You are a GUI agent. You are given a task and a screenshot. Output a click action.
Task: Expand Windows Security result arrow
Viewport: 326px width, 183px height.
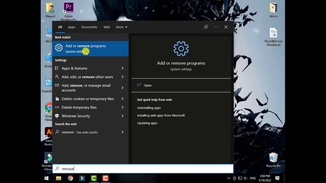122,116
